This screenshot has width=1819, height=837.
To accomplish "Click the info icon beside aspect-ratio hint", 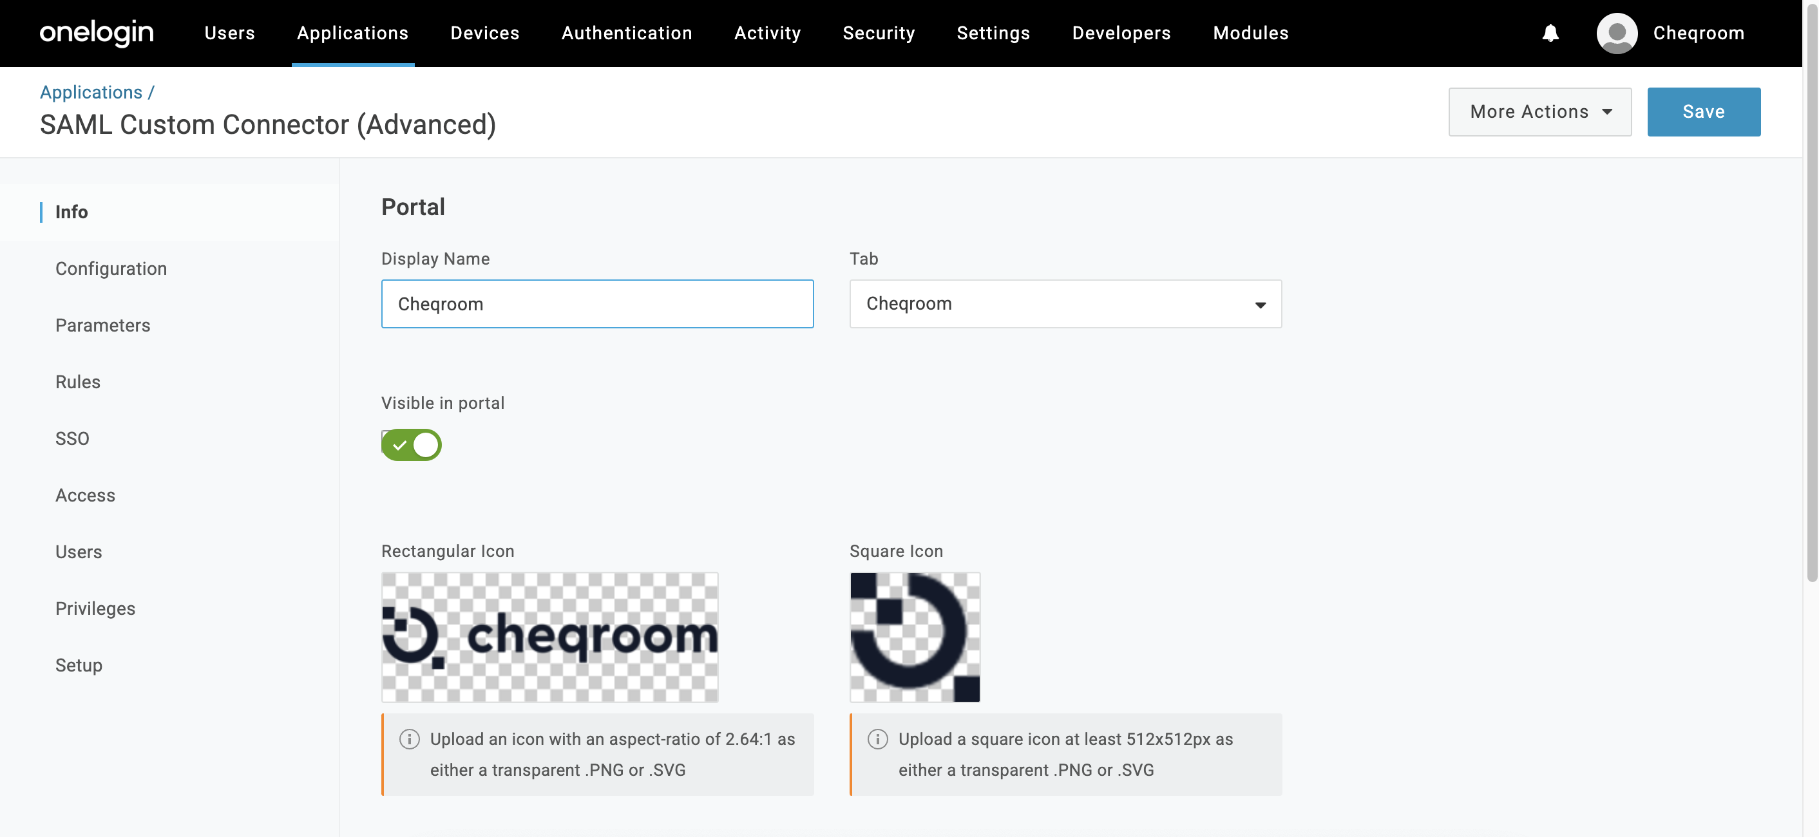I will click(x=409, y=739).
